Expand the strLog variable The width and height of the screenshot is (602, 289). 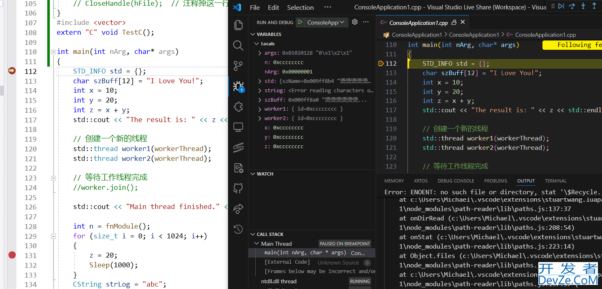[260, 91]
